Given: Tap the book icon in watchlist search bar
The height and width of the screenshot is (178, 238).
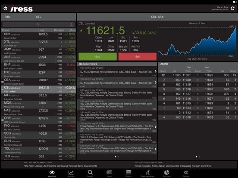Looking at the screenshot, I should coord(72,25).
